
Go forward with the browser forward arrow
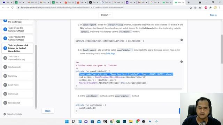point(8,8)
